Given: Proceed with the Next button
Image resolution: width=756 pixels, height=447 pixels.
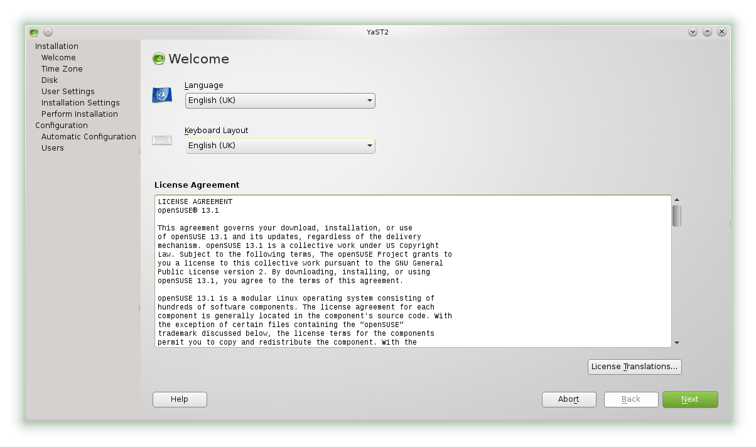Looking at the screenshot, I should point(690,399).
